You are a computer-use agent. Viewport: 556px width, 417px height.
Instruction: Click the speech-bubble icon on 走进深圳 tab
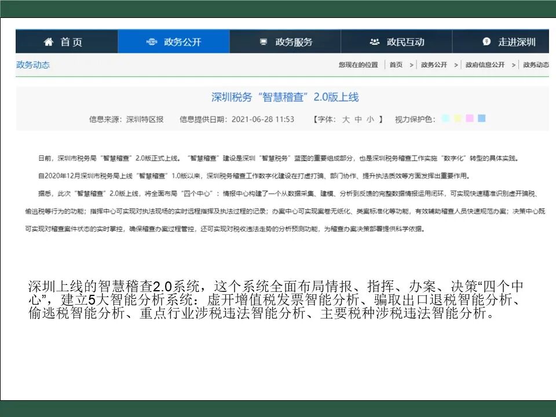tap(485, 41)
